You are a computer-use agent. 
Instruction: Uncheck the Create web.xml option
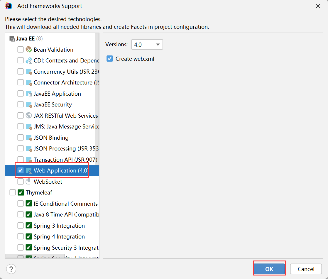110,59
